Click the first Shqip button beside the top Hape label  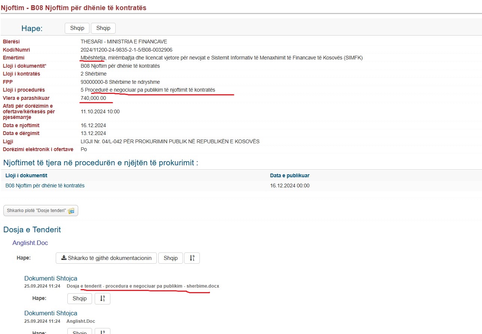[77, 28]
